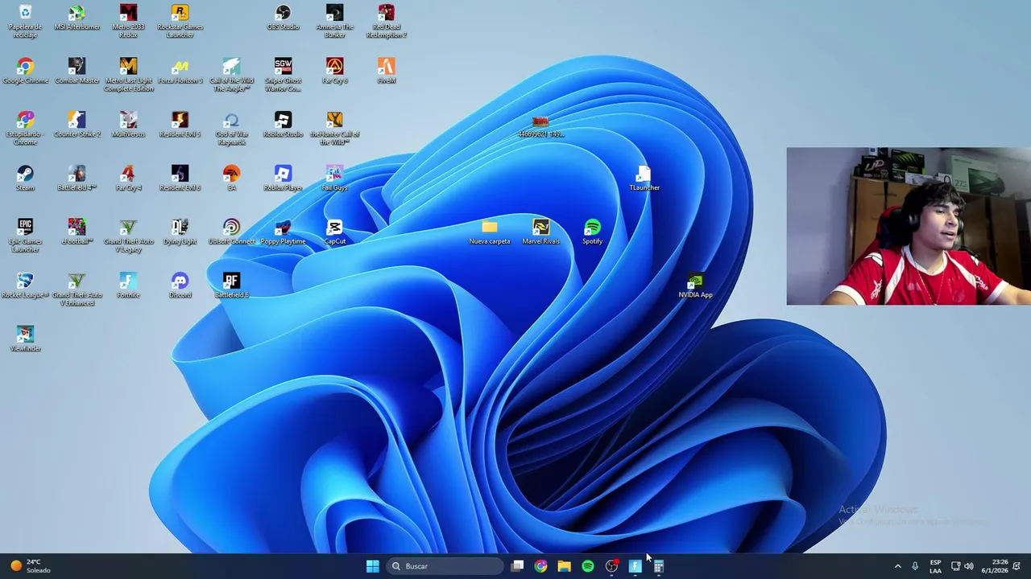Switch to OBS Studio in the taskbar
The height and width of the screenshot is (579, 1031).
click(x=612, y=566)
